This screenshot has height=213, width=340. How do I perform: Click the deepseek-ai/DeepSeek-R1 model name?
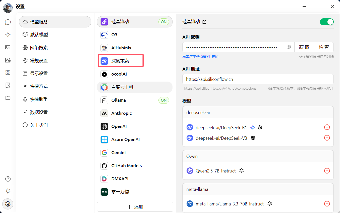(x=221, y=127)
